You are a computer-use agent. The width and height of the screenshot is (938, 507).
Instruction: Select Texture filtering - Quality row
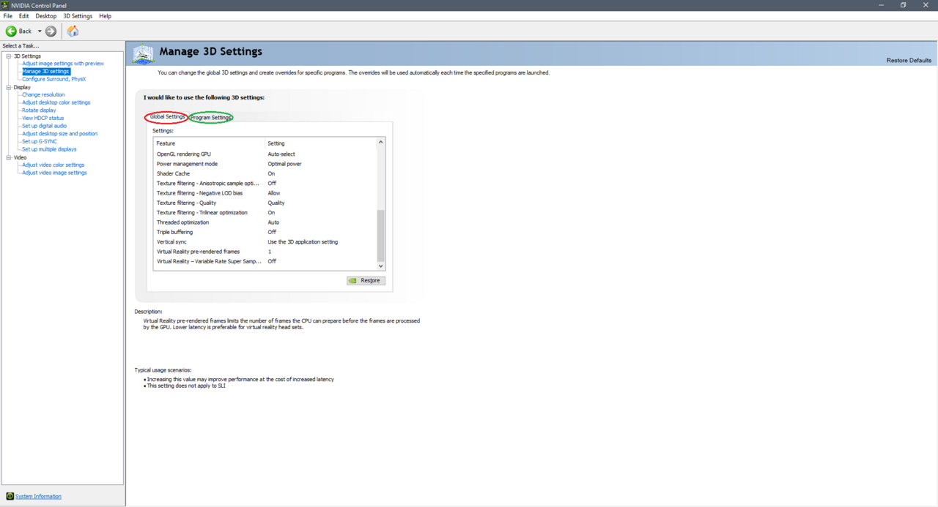point(265,203)
